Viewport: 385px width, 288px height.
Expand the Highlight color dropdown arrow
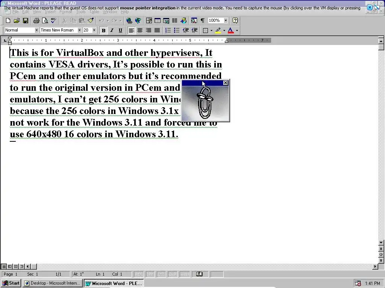click(x=224, y=30)
